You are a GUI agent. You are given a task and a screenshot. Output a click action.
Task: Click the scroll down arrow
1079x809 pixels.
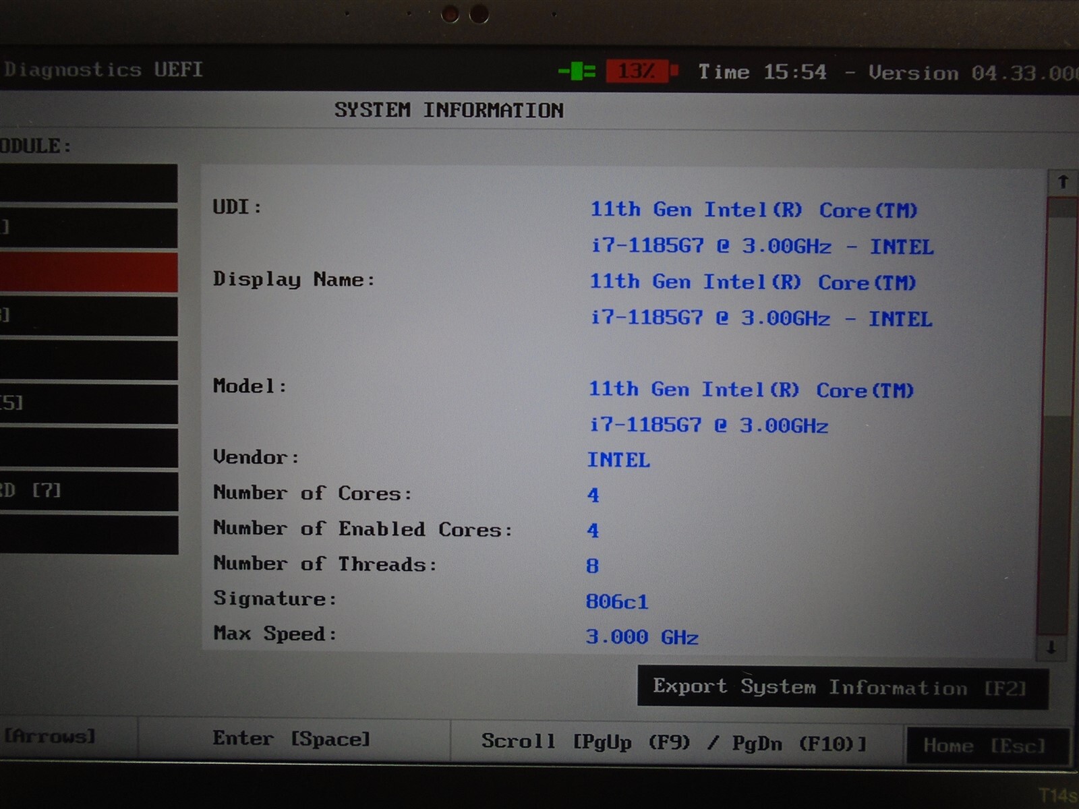pyautogui.click(x=1051, y=648)
